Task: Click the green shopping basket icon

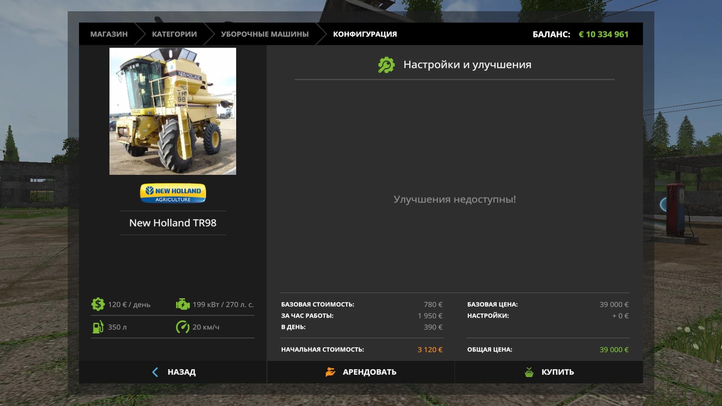Action: (529, 372)
